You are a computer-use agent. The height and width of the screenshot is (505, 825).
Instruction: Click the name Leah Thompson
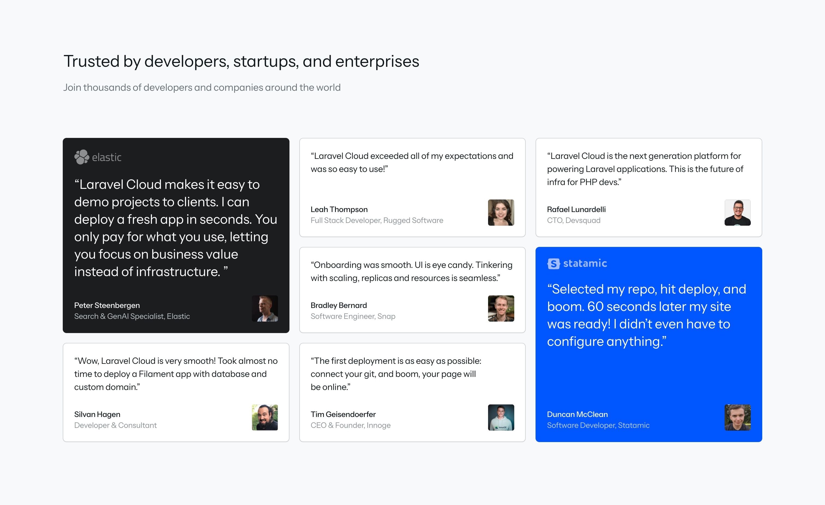click(339, 209)
